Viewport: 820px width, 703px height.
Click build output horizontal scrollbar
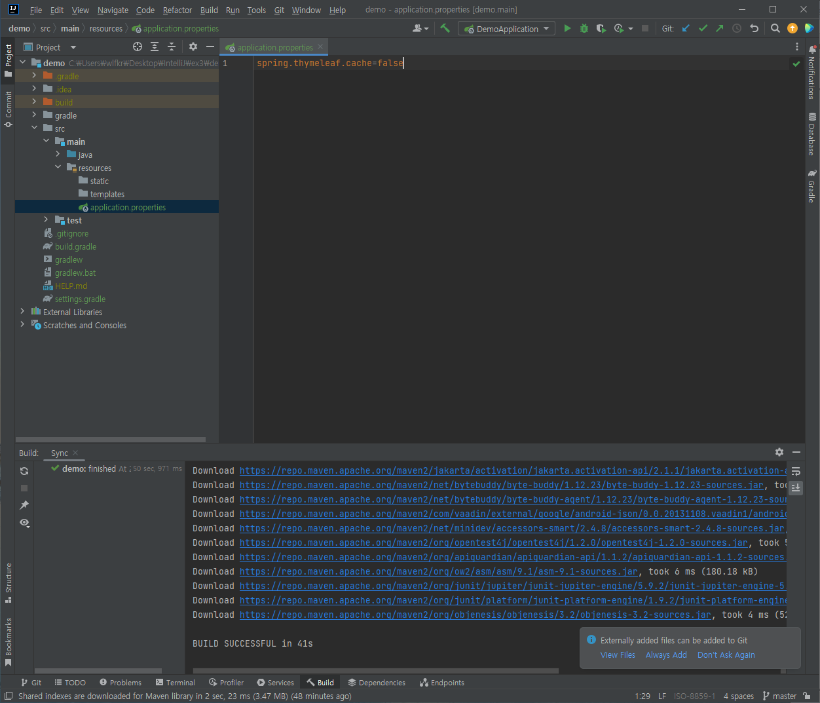375,671
